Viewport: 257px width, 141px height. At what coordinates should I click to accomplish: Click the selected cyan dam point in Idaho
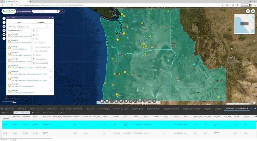(194, 64)
